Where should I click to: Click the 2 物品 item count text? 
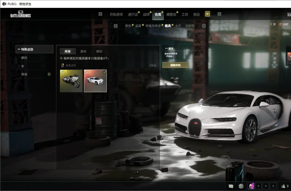[x=153, y=65]
